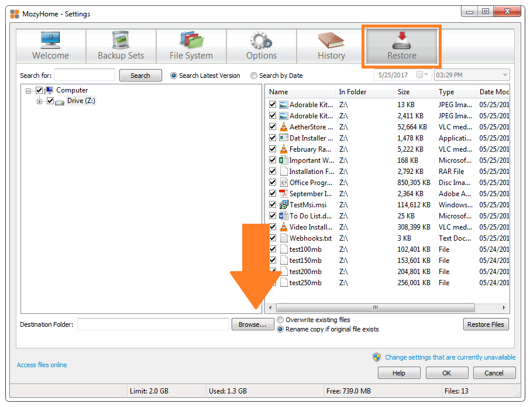Click the installer icon for TestMsi.msi
The width and height of the screenshot is (530, 407).
coord(284,204)
